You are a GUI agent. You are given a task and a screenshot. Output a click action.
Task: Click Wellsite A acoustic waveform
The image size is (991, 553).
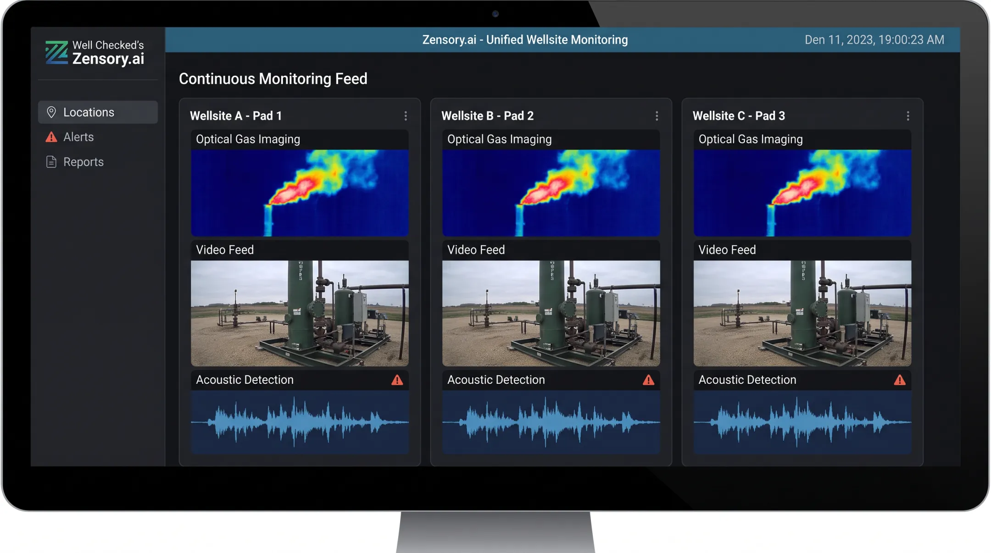point(300,422)
